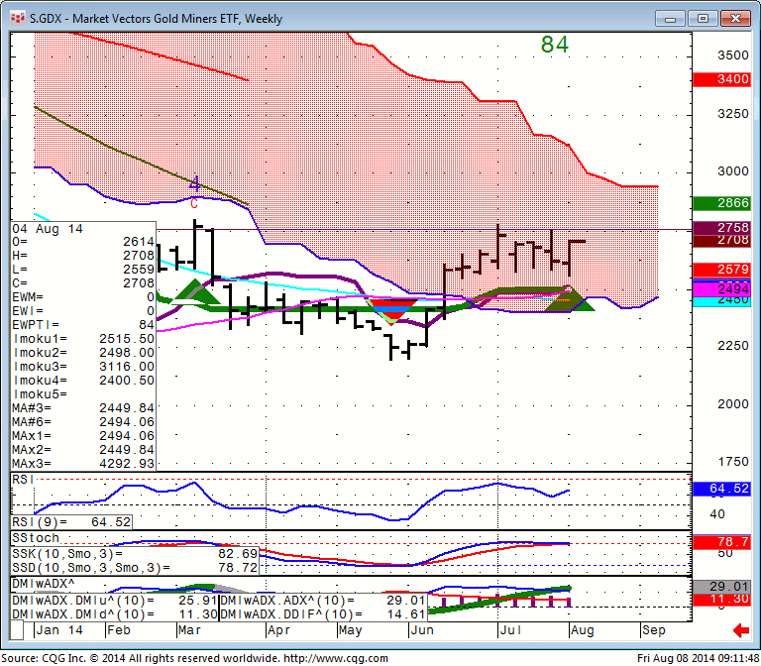Click the green triangle signal near March
This screenshot has height=666, width=761.
pyautogui.click(x=196, y=292)
